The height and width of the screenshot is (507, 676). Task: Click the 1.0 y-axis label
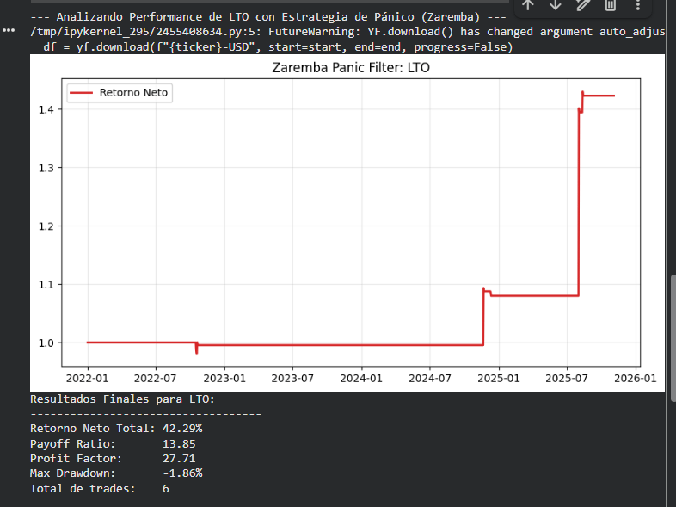point(46,343)
